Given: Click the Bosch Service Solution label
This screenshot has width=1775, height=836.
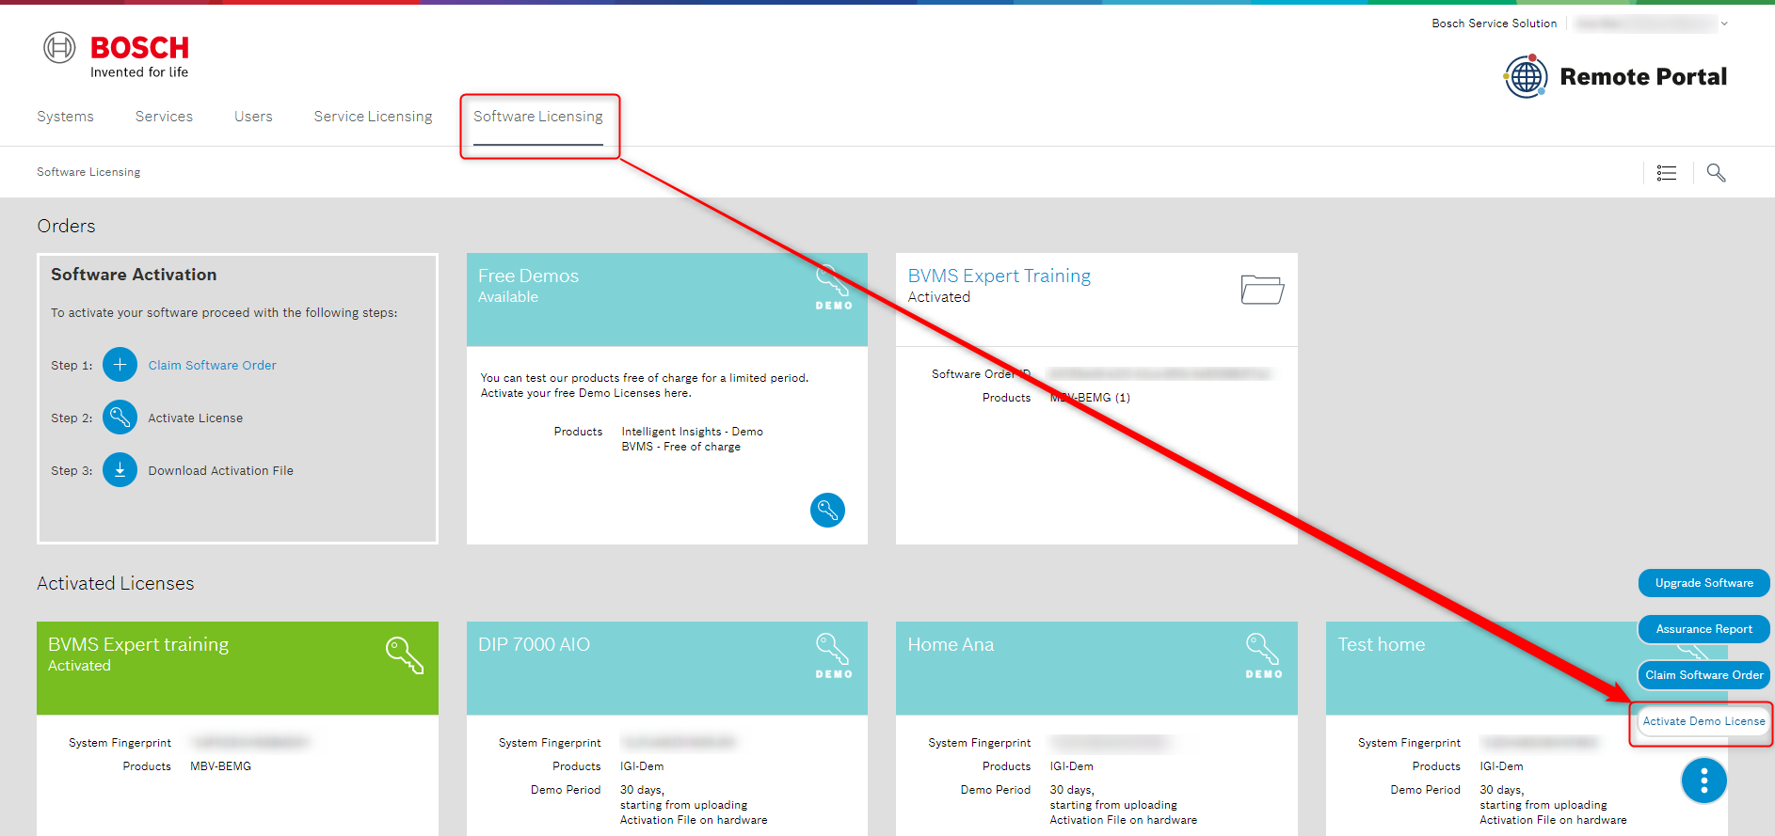Looking at the screenshot, I should click(1494, 24).
